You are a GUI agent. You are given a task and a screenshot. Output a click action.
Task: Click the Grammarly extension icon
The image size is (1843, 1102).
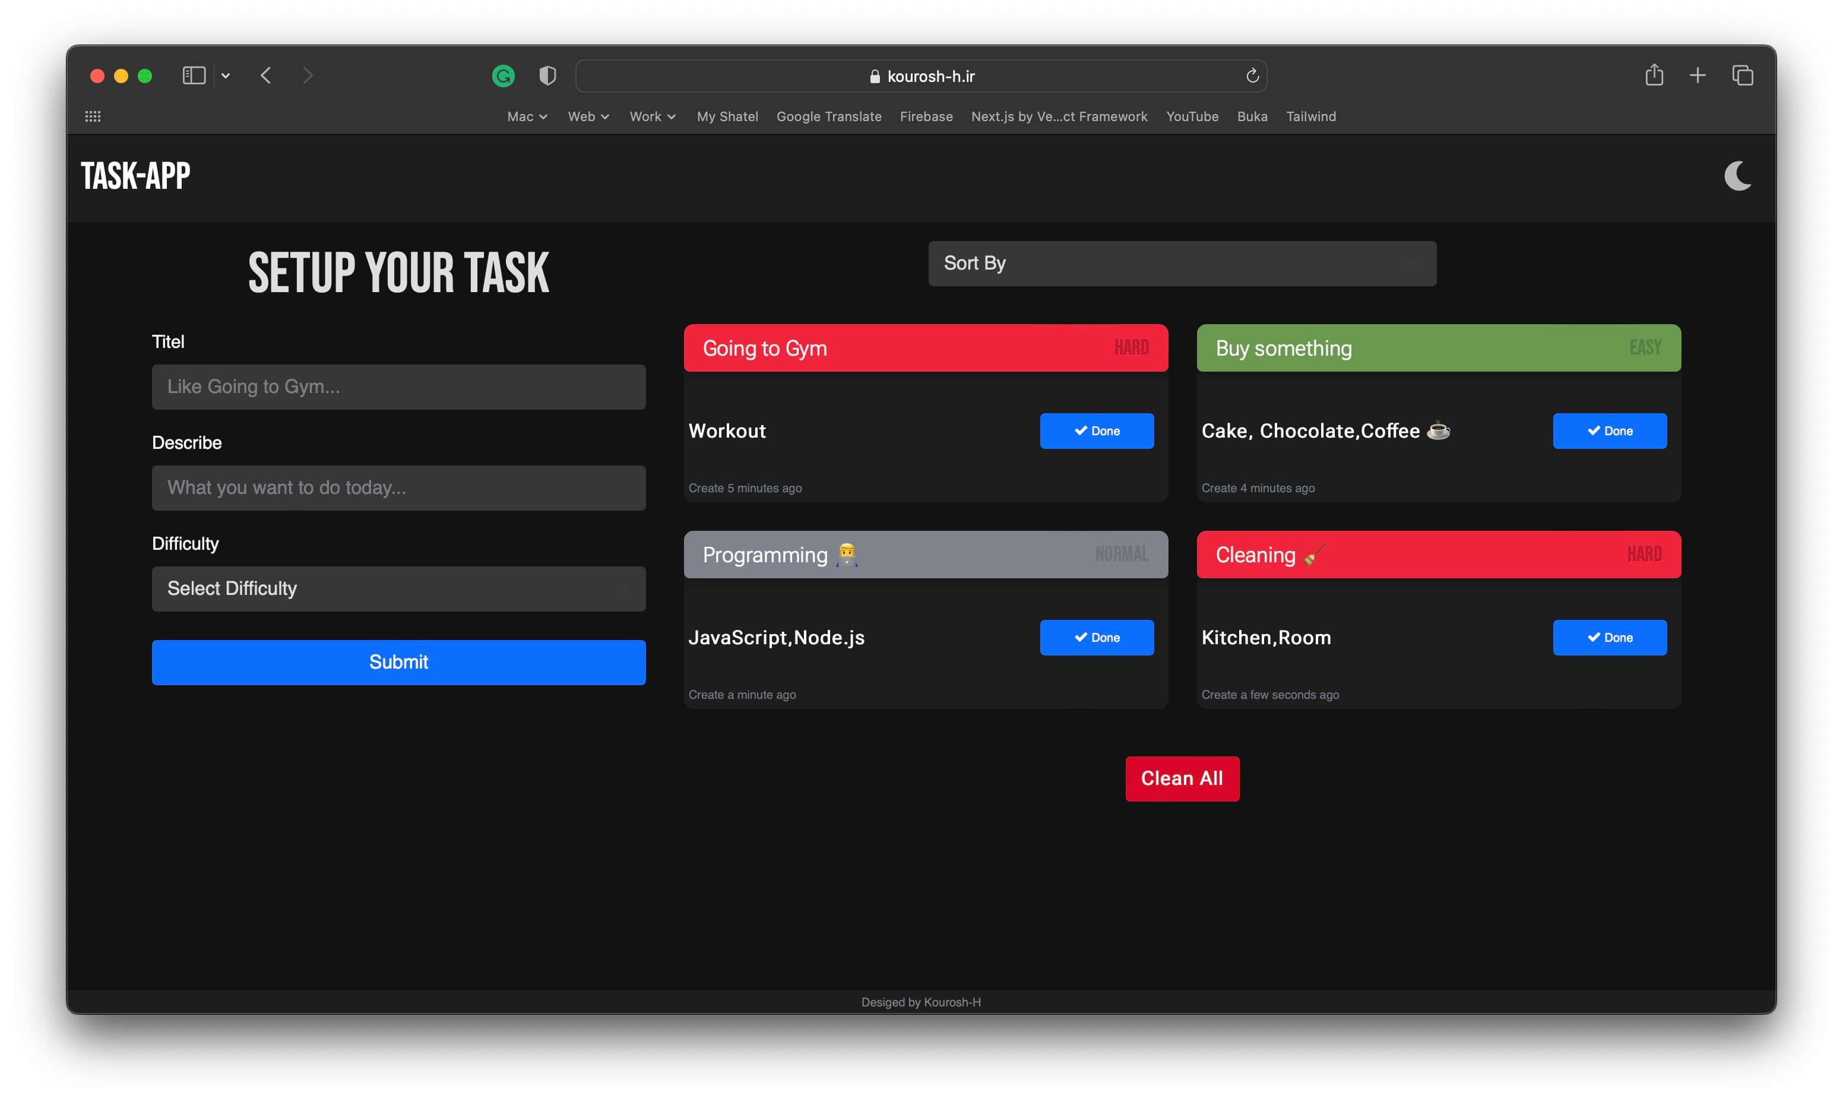click(x=503, y=76)
